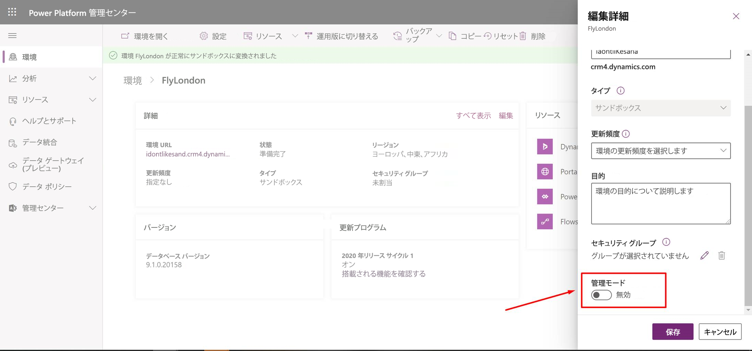Click the pencil icon to edit セキュリティグループ

[705, 255]
